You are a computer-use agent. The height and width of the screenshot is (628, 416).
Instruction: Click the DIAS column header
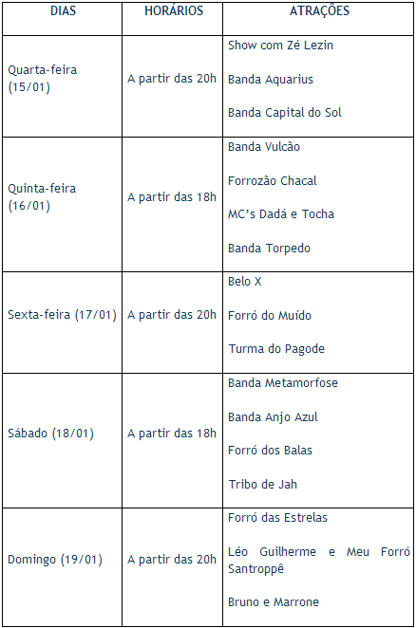pos(63,10)
